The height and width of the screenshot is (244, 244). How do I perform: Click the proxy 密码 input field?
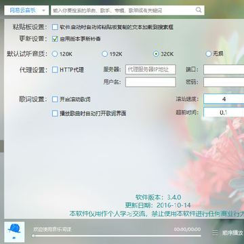pos(224,82)
